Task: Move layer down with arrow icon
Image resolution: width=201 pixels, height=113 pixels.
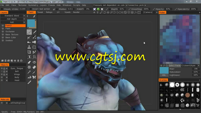Action: tap(18, 61)
